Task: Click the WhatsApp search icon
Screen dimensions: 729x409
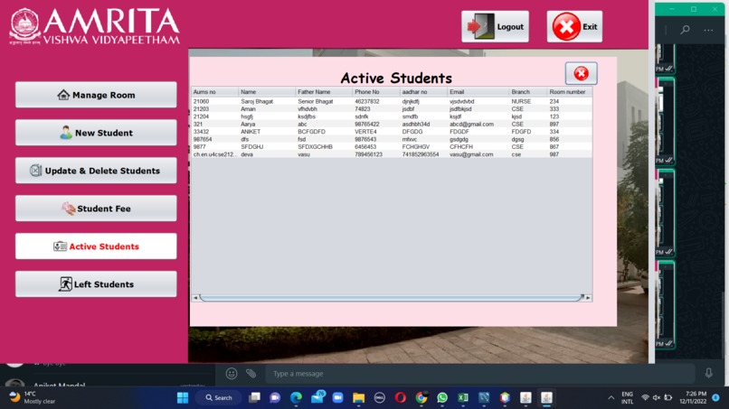Action: tap(685, 30)
